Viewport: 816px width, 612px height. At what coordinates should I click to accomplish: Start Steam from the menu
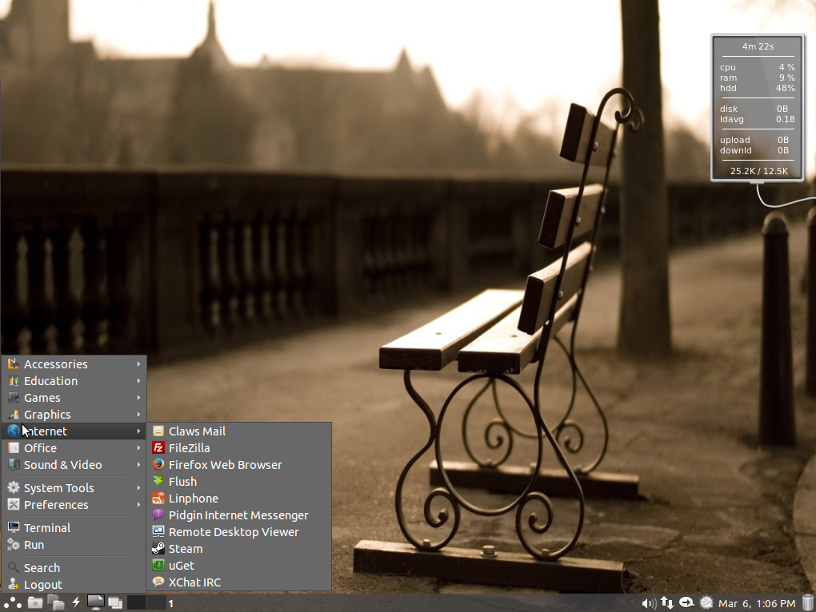(x=185, y=549)
